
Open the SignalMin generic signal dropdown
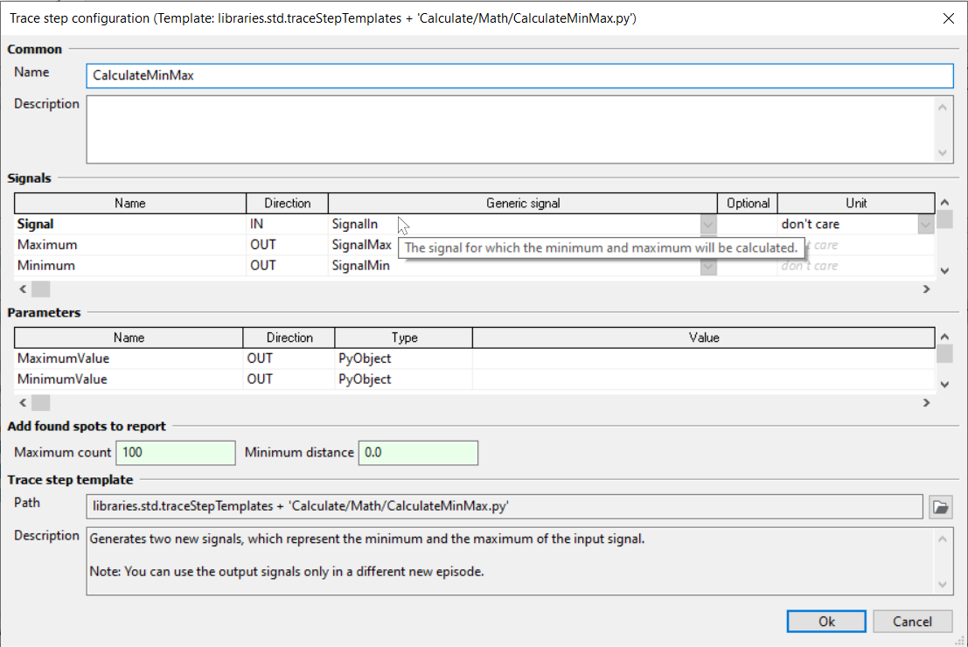(x=708, y=266)
